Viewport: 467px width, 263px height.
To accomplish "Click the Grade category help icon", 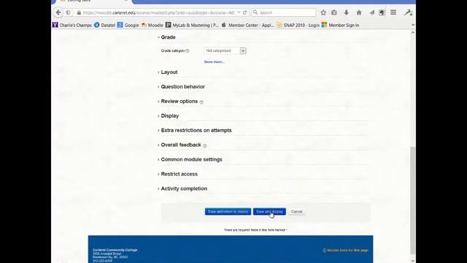I will 188,51.
